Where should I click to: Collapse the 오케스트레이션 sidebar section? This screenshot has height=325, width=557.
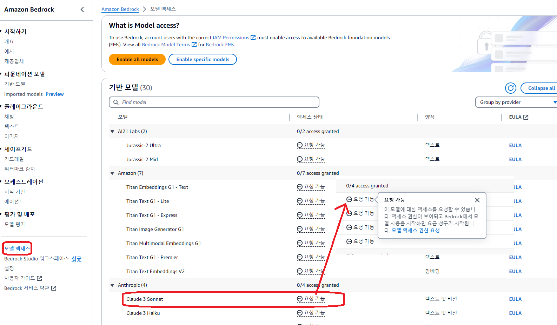point(1,182)
